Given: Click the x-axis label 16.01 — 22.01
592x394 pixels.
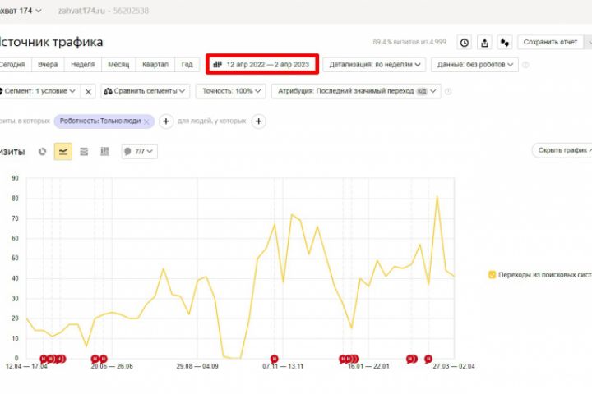Looking at the screenshot, I should [368, 366].
